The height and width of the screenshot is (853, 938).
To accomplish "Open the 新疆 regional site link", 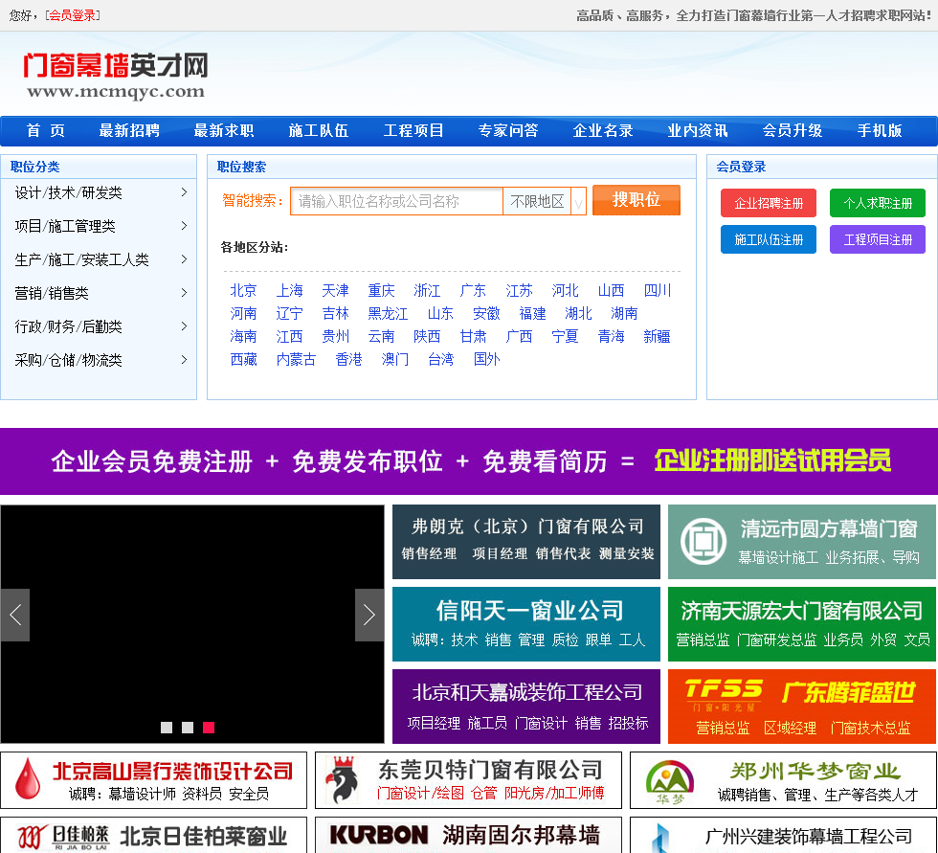I will point(657,336).
